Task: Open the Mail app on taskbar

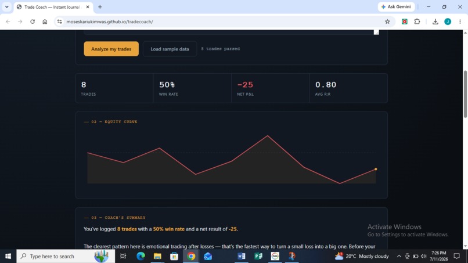Action: click(x=208, y=256)
